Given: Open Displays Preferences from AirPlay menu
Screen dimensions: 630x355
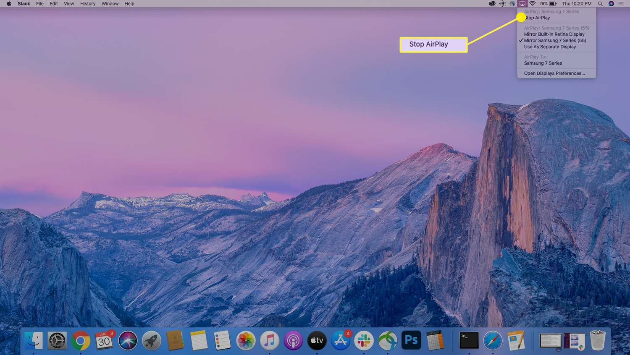Looking at the screenshot, I should coord(554,73).
